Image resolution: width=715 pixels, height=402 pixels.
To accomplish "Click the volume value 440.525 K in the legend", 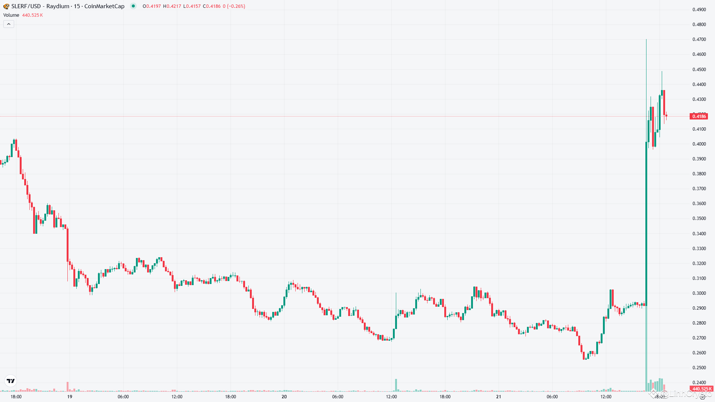I will click(x=32, y=15).
